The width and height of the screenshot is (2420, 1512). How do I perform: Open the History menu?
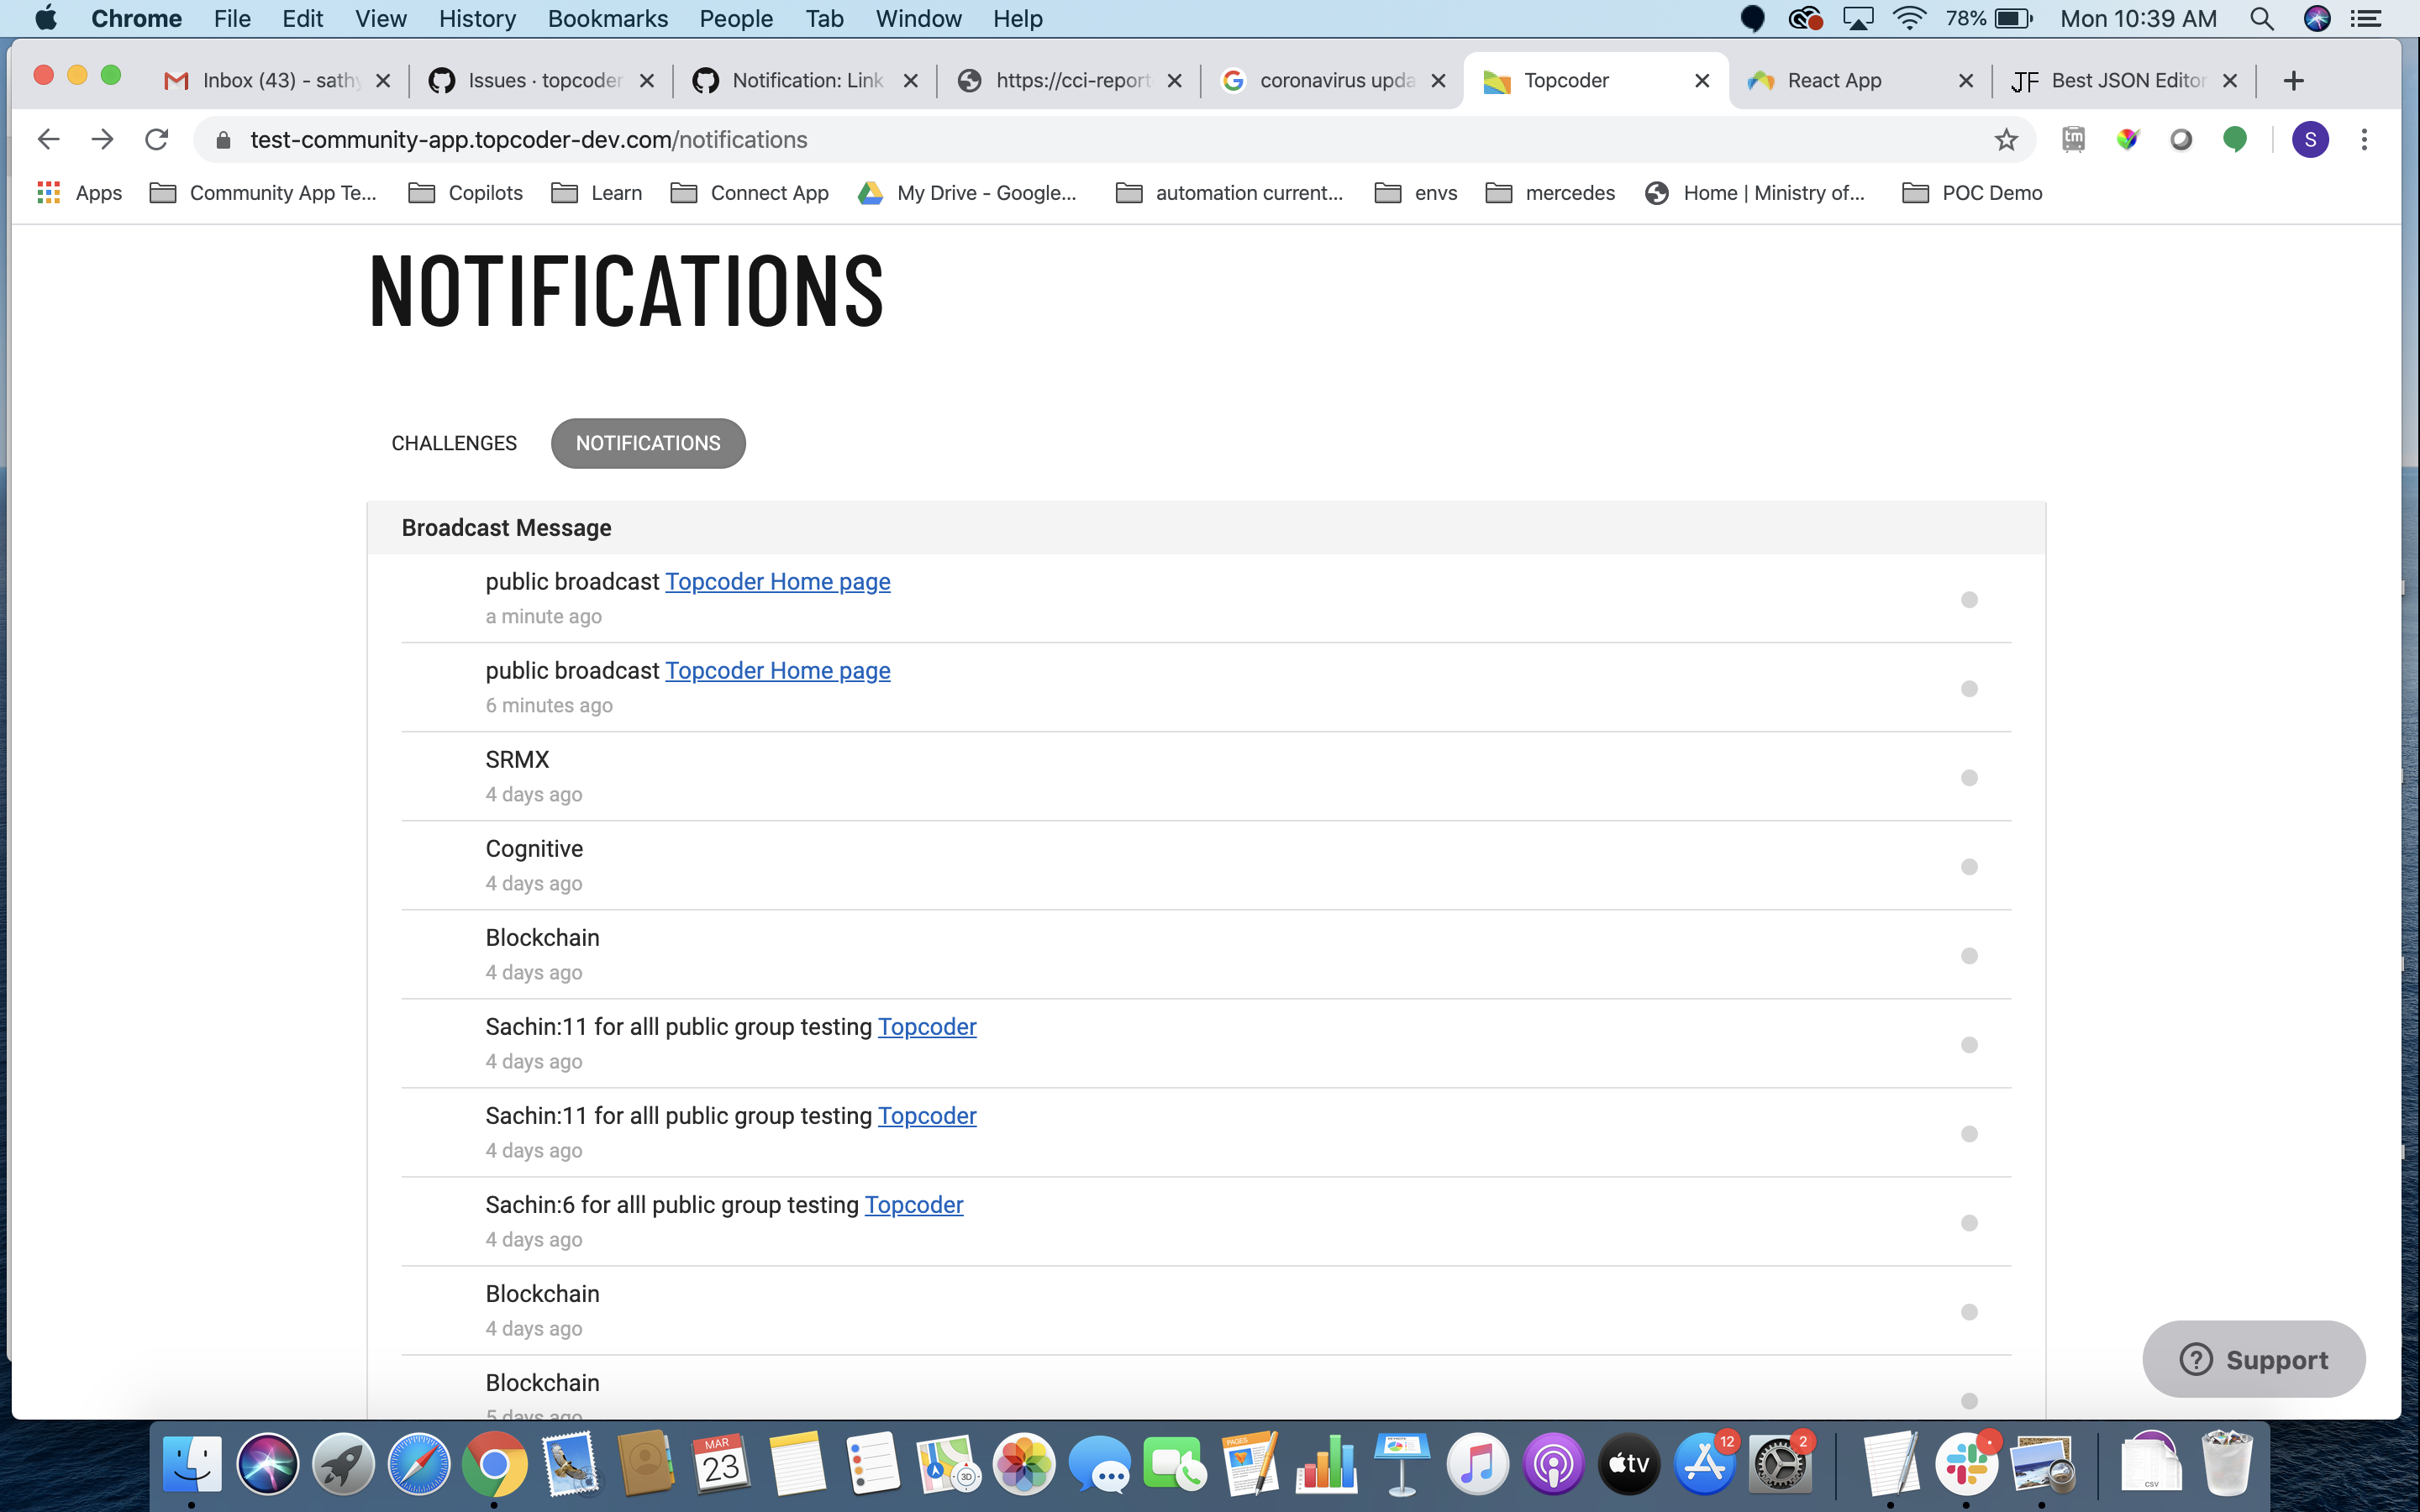pyautogui.click(x=477, y=18)
